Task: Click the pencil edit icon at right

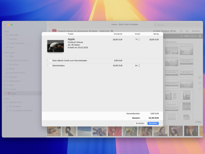Action: [x=200, y=88]
